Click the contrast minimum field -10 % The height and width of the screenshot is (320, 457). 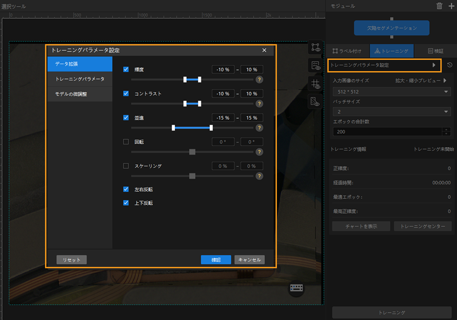(223, 94)
